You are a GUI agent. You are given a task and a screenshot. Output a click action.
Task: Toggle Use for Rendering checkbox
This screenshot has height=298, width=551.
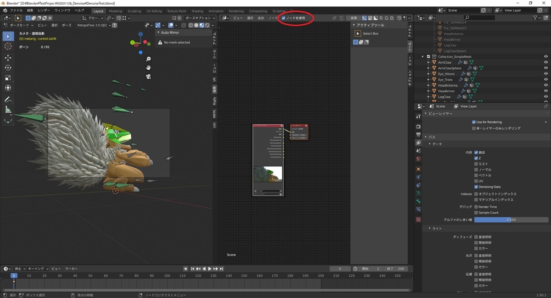tap(474, 122)
